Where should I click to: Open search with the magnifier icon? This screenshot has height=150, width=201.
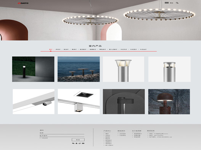(177, 3)
